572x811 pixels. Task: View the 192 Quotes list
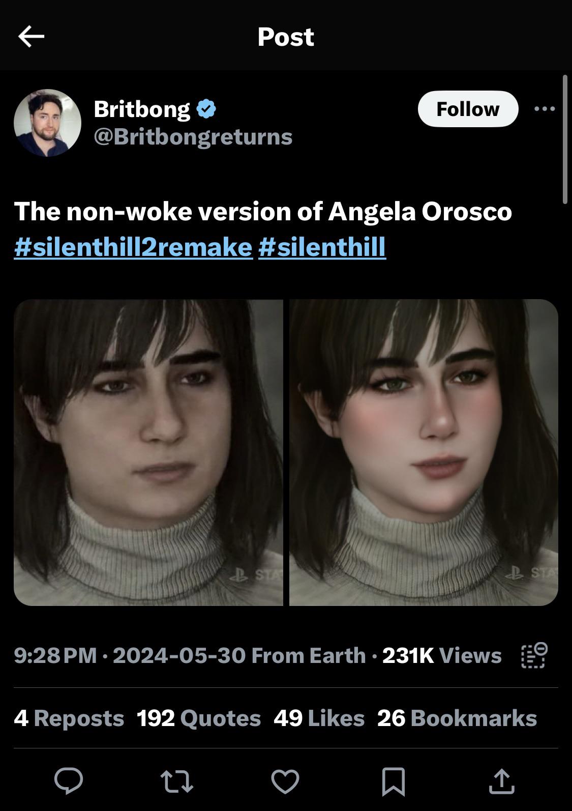199,718
